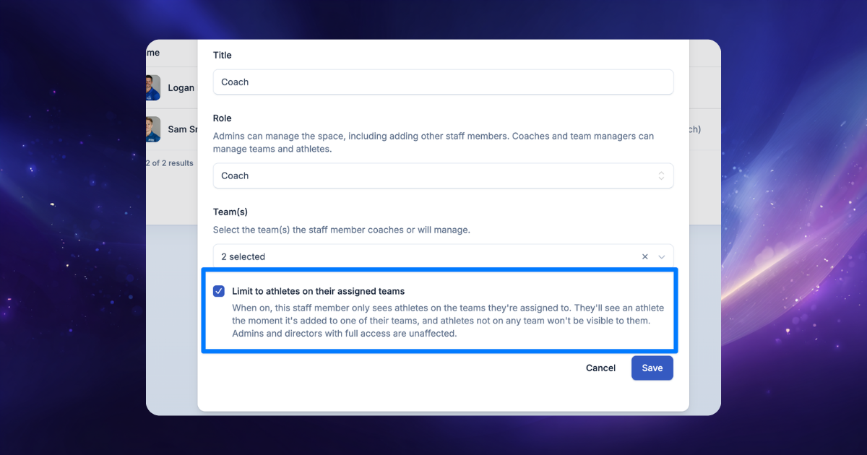
Task: Open the Role dropdown showing Coach
Action: click(443, 175)
